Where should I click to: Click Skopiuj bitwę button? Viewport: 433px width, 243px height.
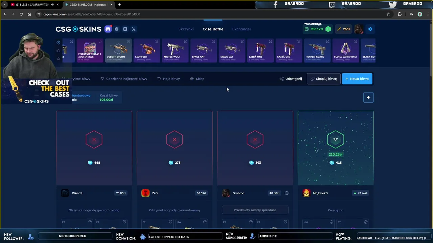(x=324, y=79)
